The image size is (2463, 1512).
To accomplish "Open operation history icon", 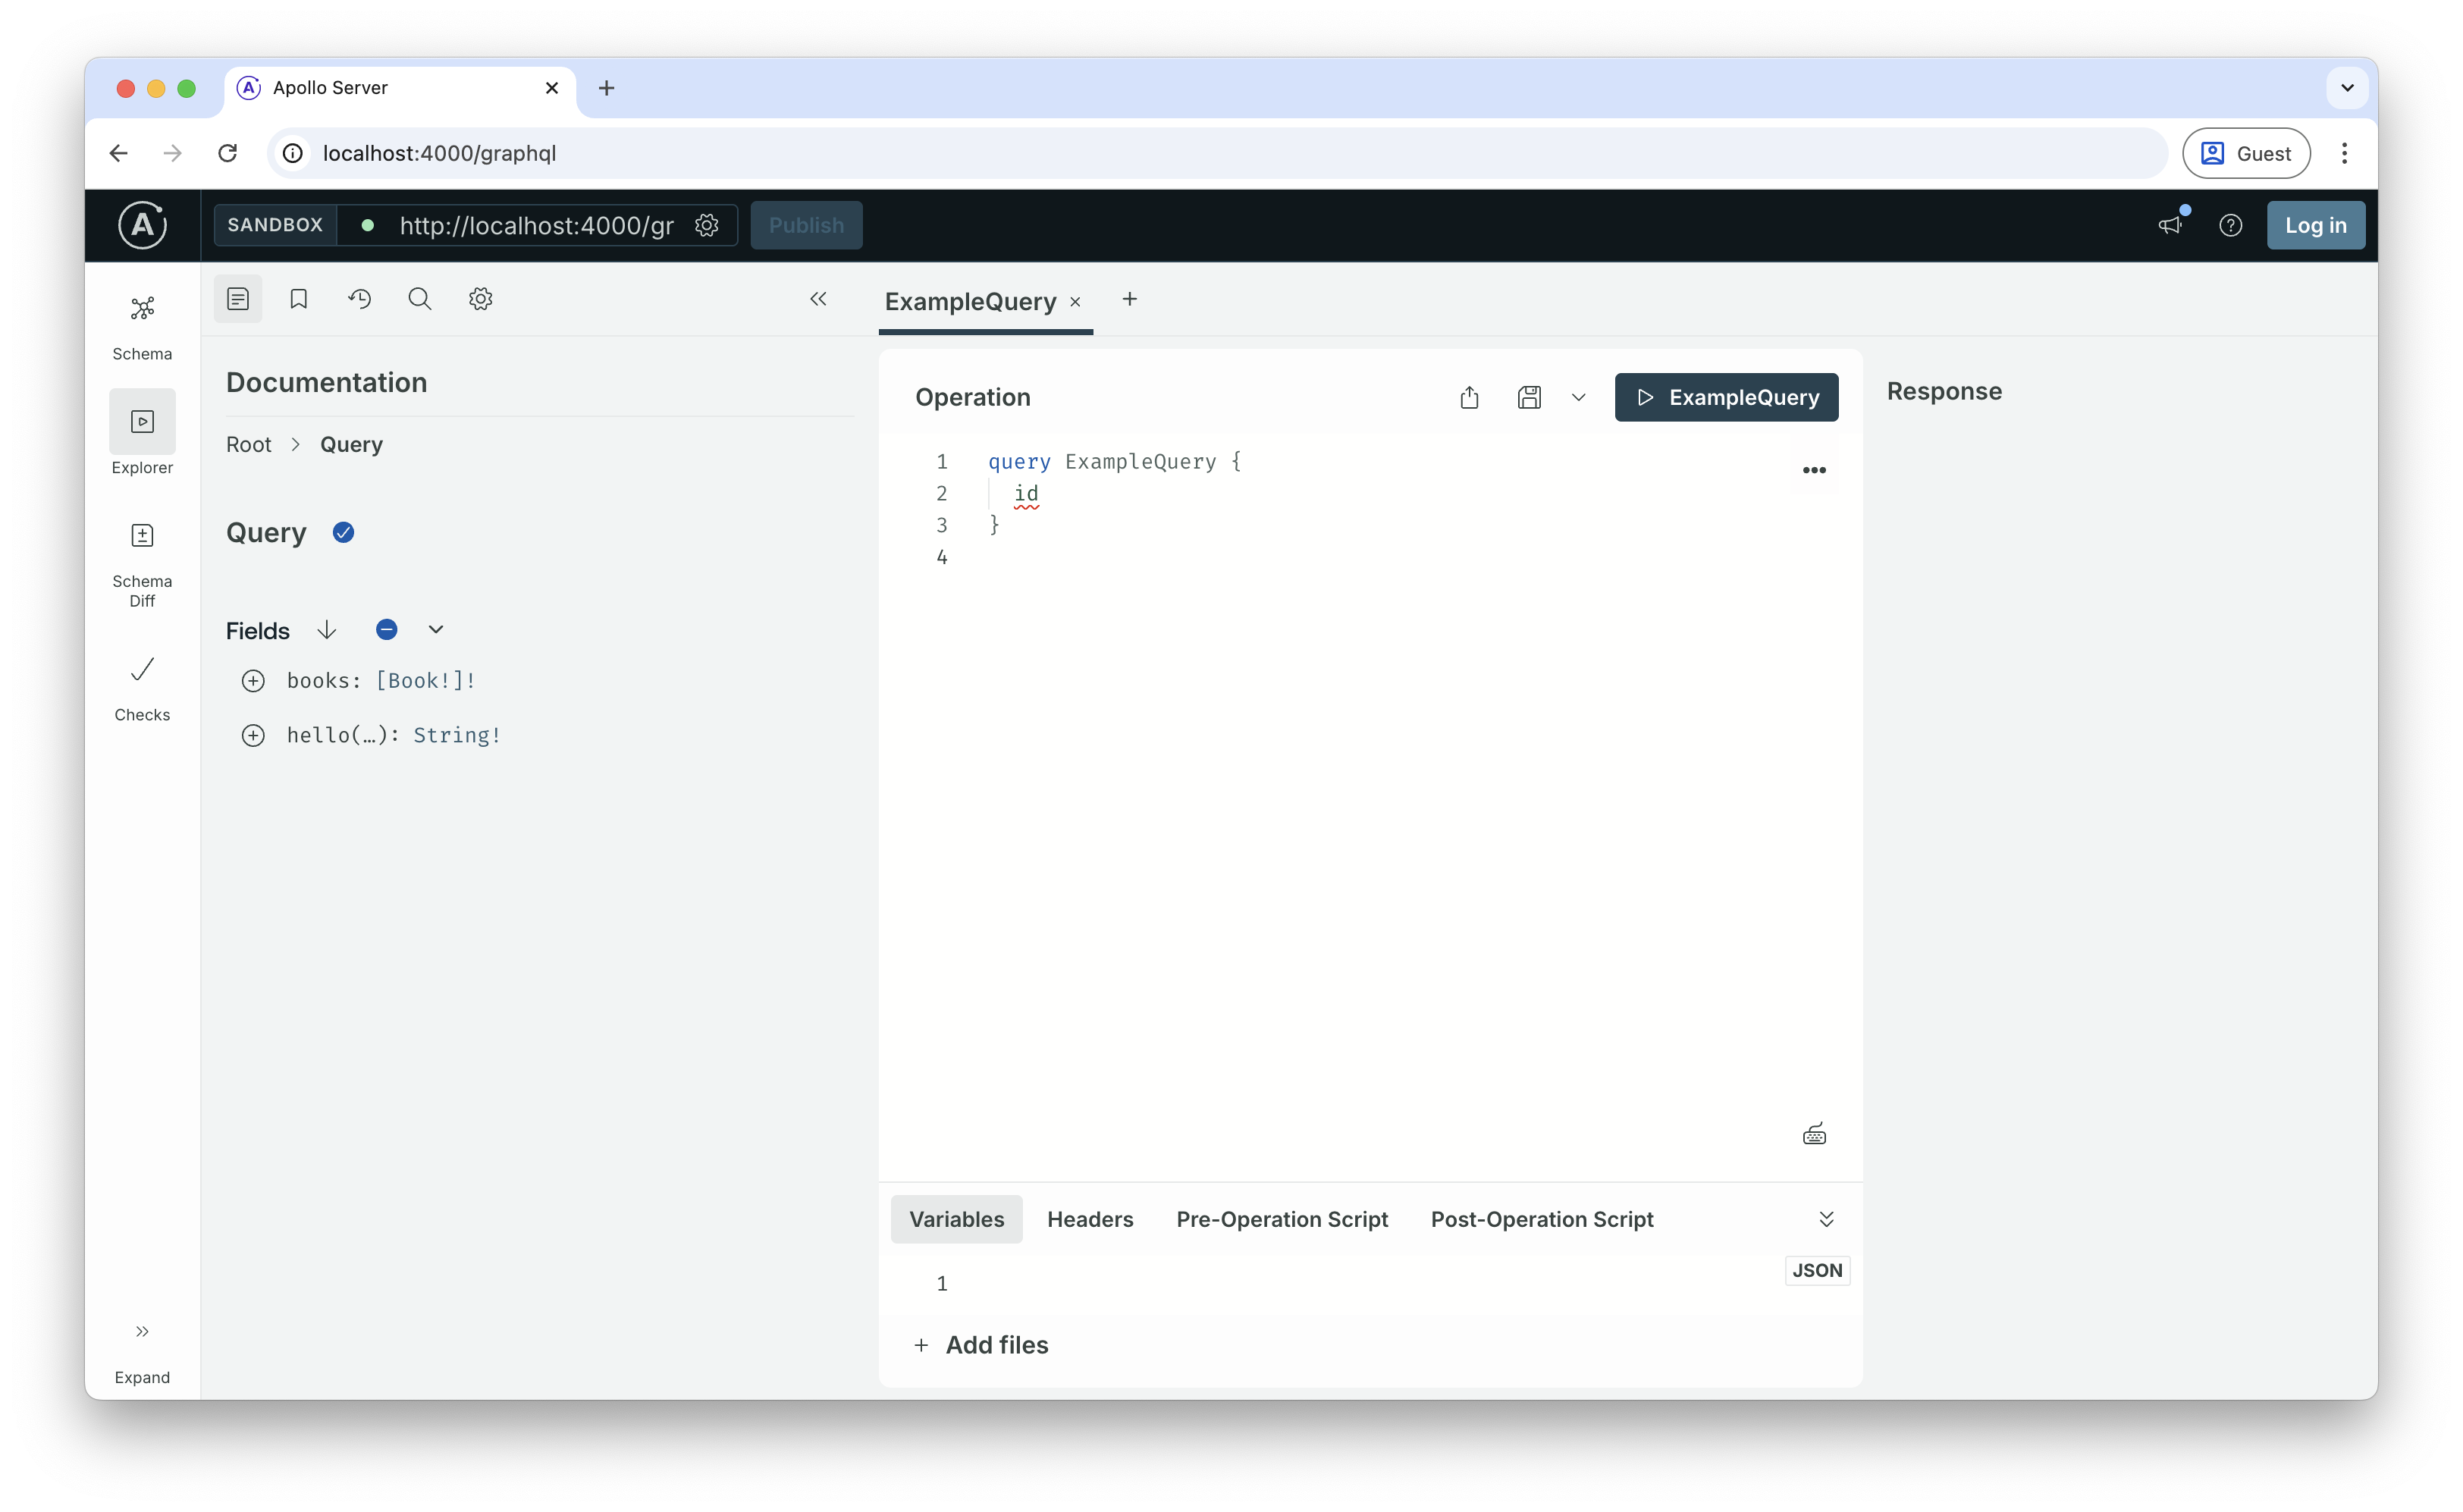I will [359, 299].
